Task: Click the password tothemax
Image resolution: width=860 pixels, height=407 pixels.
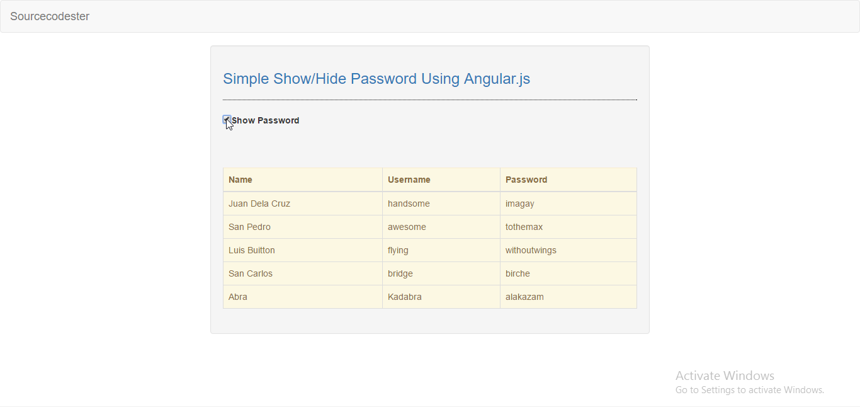Action: tap(524, 227)
